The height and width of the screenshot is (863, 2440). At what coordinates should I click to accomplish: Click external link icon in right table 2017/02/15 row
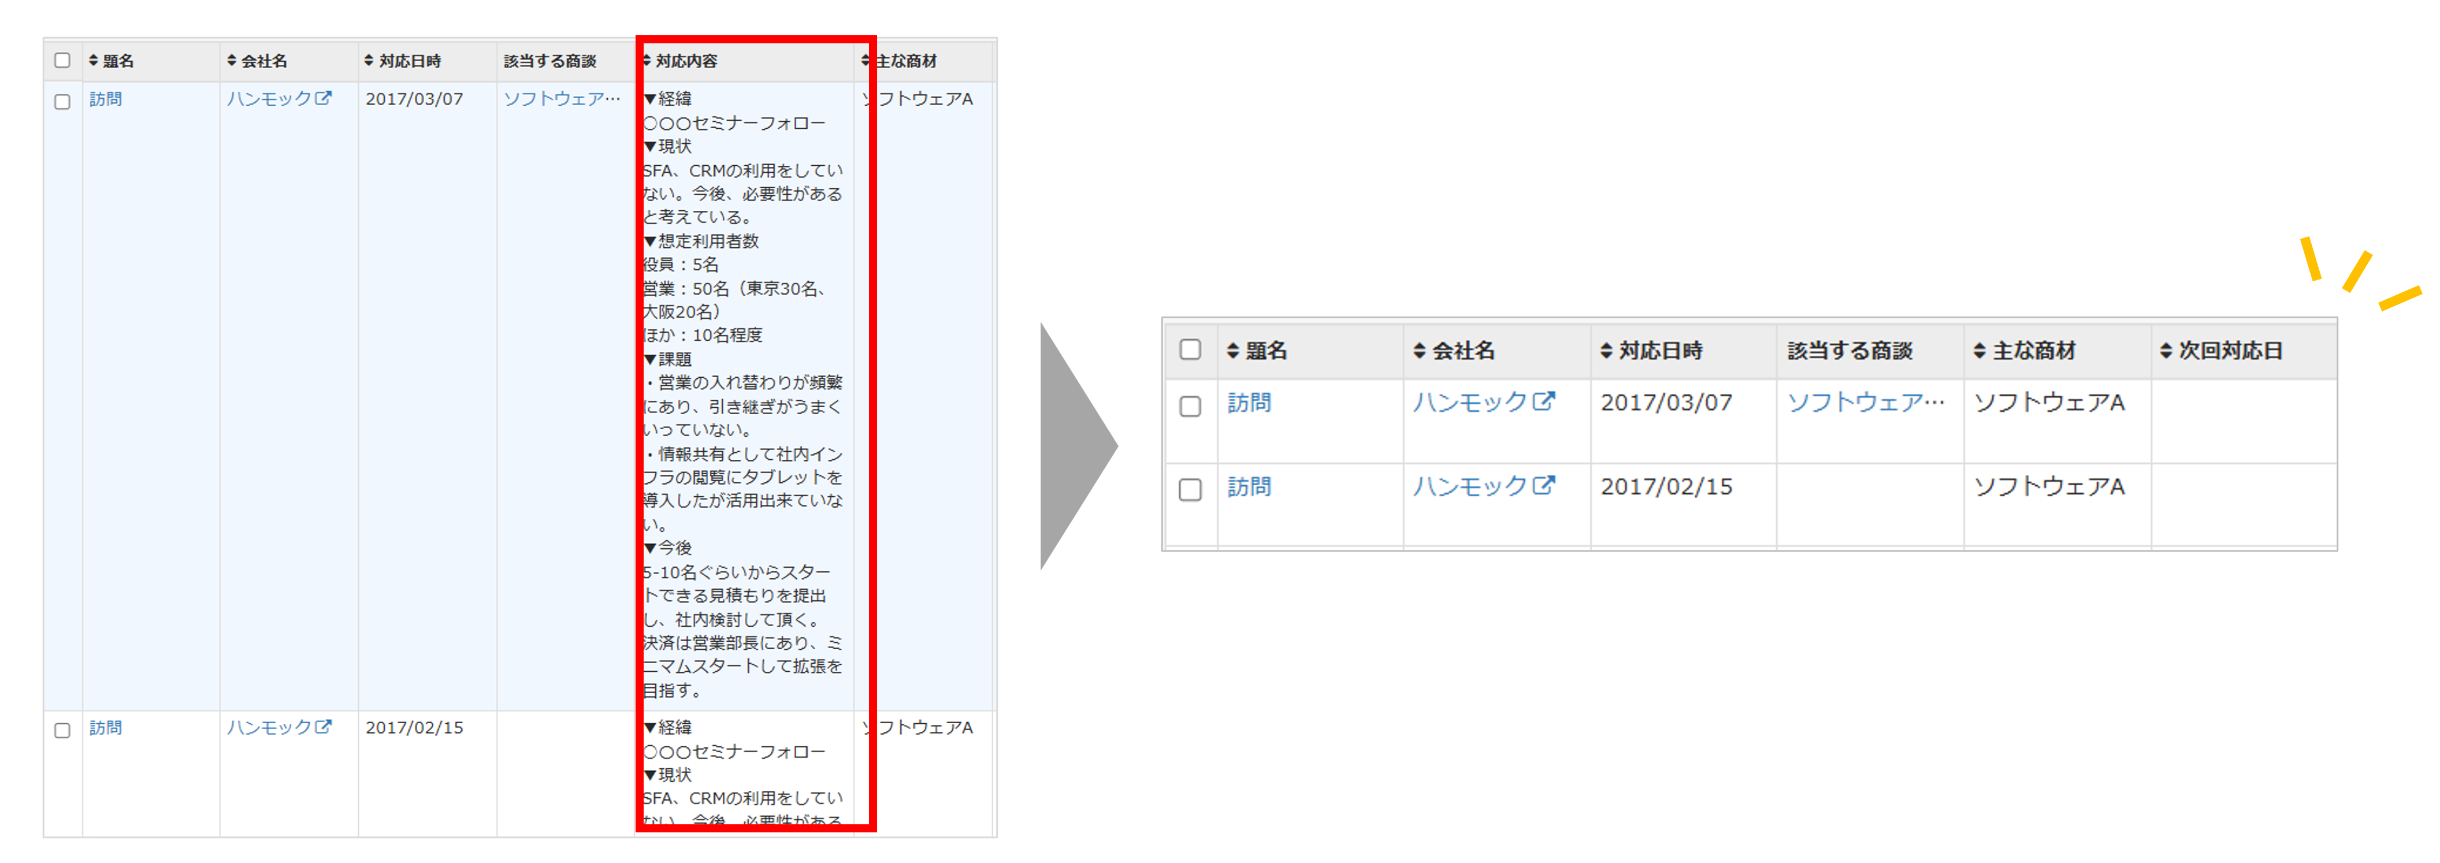(1544, 485)
